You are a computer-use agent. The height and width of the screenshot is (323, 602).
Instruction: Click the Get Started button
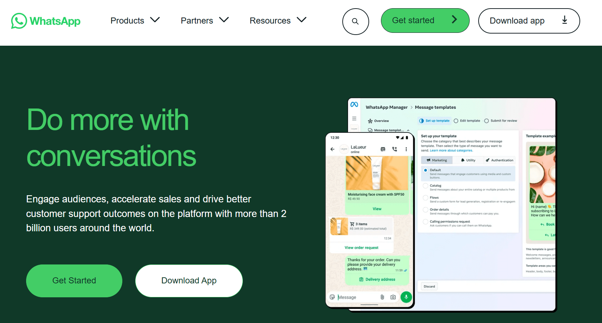[74, 281]
